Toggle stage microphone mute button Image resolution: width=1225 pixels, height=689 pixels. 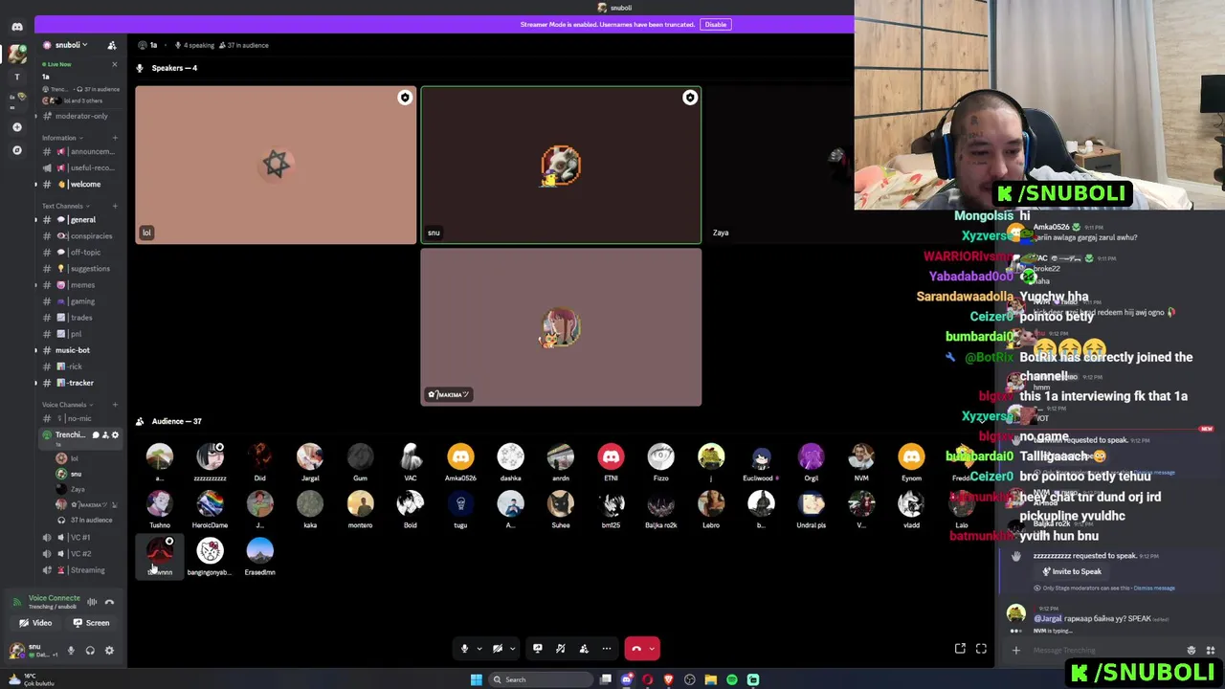click(x=464, y=649)
